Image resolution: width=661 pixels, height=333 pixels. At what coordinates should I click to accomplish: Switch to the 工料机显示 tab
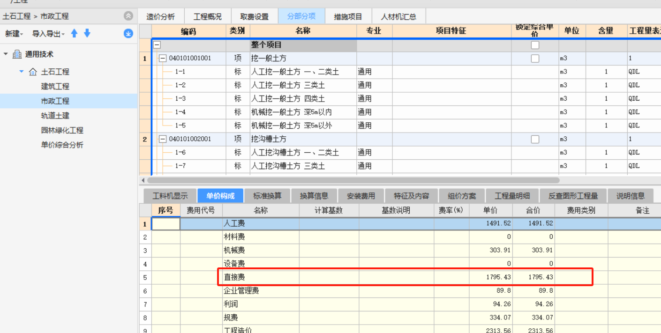(x=170, y=196)
